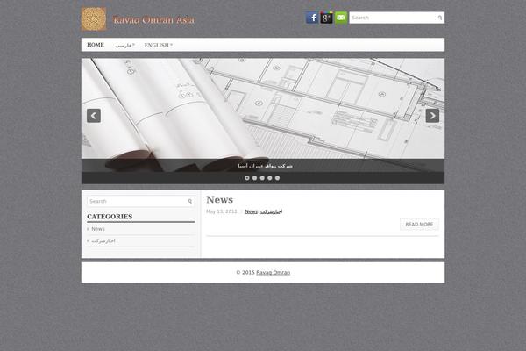Open the Facebook social icon

tap(312, 18)
